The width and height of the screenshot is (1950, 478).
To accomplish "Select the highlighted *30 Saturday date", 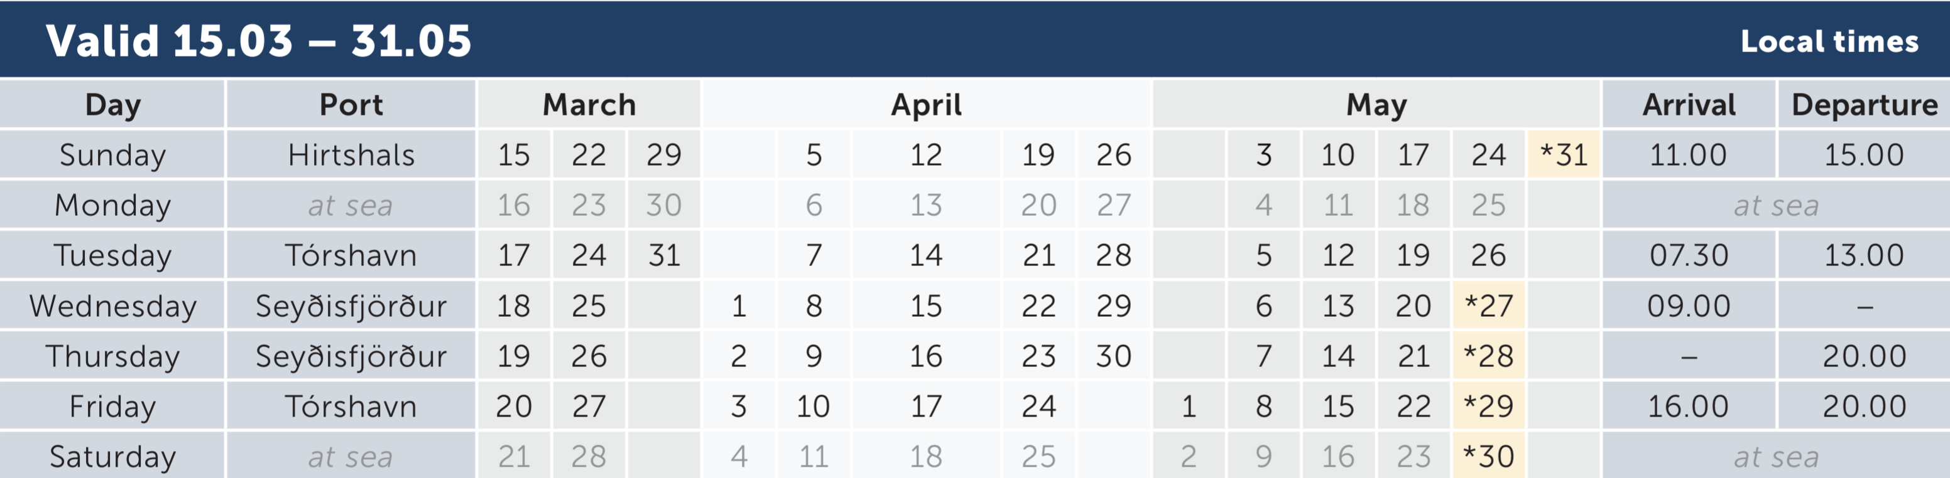I will pyautogui.click(x=1488, y=457).
